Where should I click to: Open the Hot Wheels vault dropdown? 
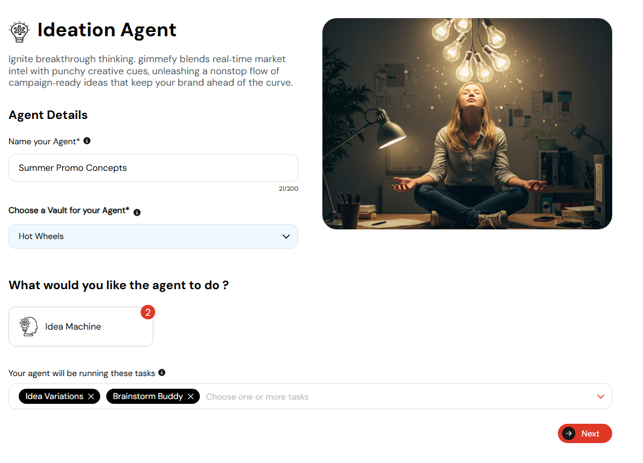[x=153, y=236]
